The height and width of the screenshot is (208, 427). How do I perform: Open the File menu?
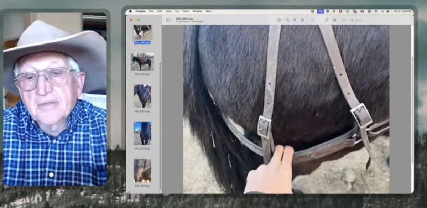pyautogui.click(x=151, y=11)
